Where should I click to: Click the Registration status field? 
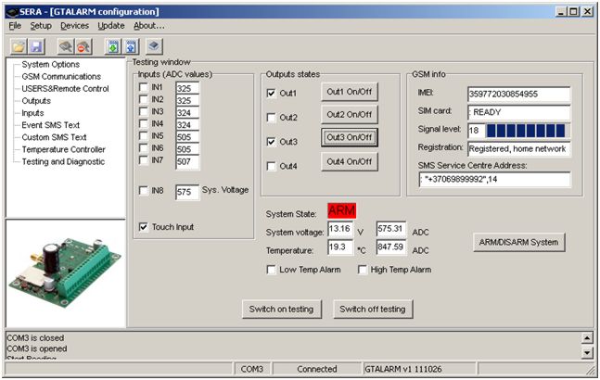pyautogui.click(x=518, y=148)
